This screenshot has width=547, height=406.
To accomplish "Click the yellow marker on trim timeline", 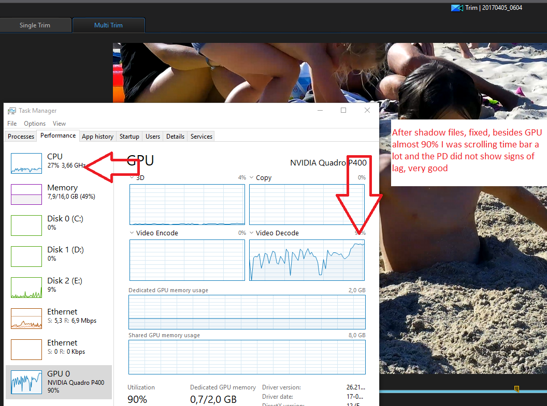I will pyautogui.click(x=516, y=389).
